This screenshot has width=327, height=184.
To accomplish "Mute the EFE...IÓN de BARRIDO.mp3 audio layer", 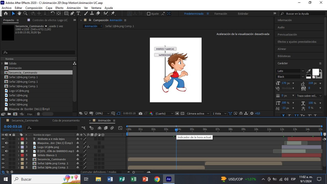I will click(x=6, y=151).
